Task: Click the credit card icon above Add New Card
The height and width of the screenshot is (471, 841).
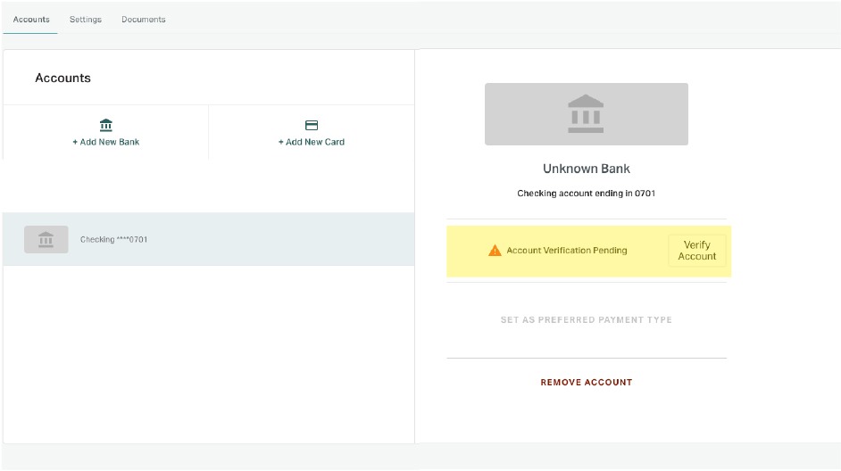Action: [311, 125]
